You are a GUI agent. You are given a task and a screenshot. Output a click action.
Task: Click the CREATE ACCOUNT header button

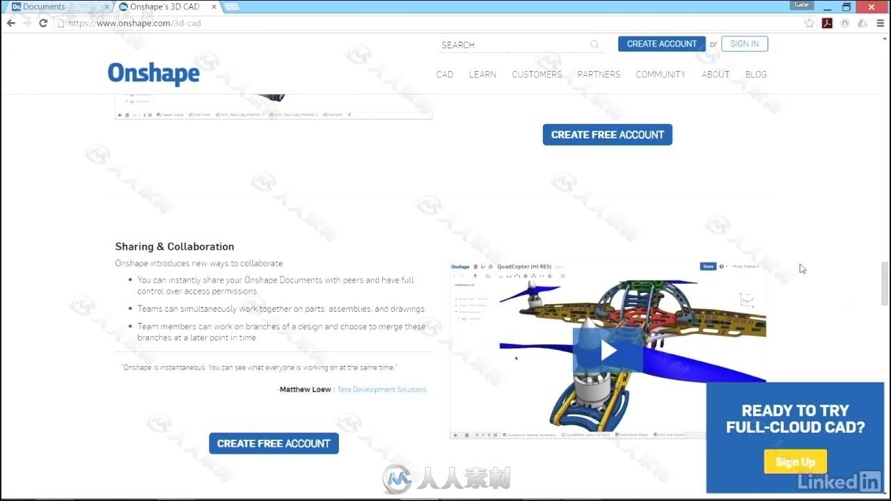[662, 44]
